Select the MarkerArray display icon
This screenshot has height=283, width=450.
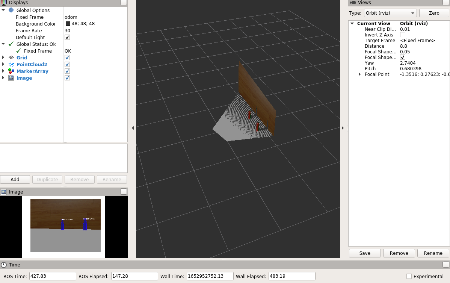click(x=11, y=71)
